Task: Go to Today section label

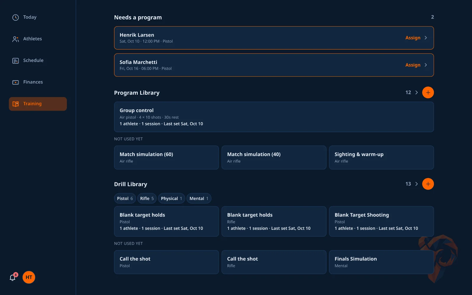Action: (30, 17)
